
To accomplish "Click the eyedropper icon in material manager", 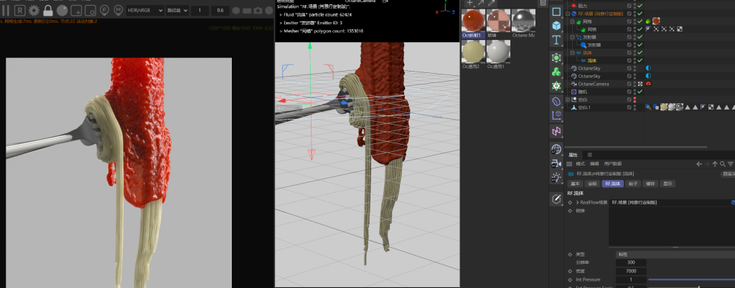I will tap(492, 3).
